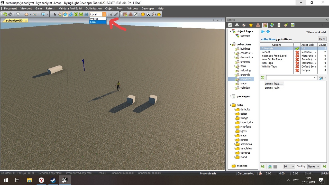
Task: Select the traps collection item
Action: pos(243,83)
